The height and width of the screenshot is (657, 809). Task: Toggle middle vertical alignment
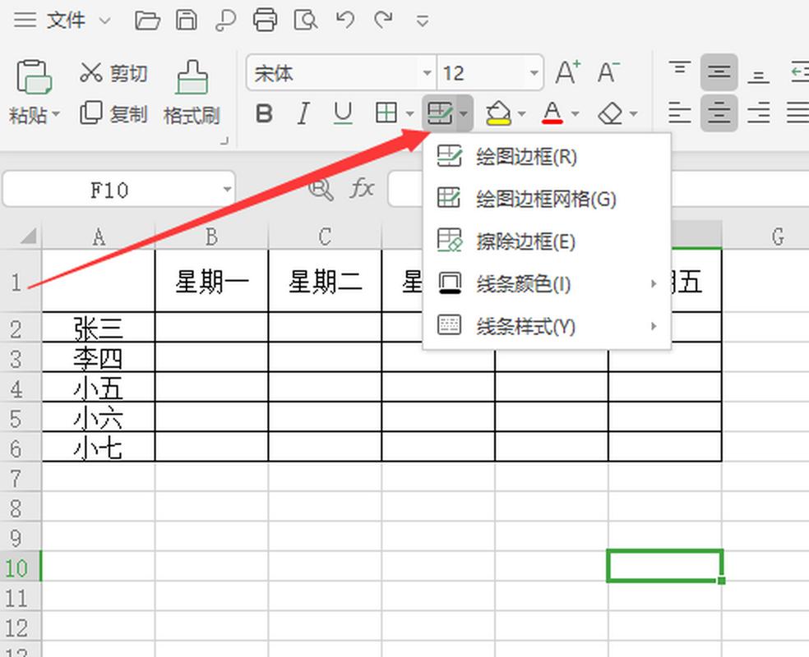(719, 71)
